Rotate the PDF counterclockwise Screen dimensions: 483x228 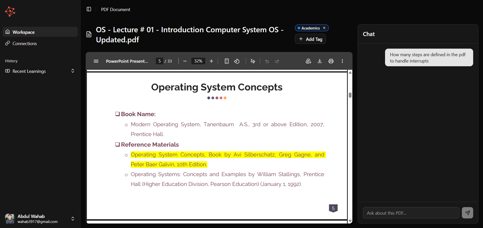pos(237,61)
